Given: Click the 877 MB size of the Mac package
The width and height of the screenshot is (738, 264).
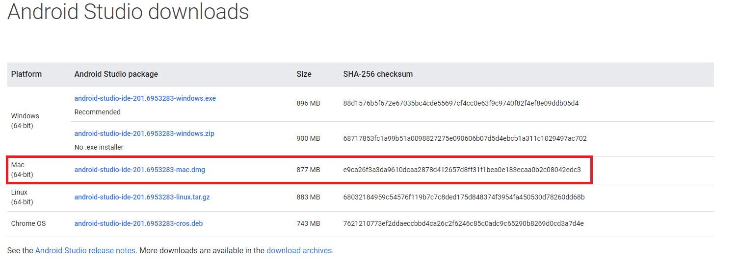Looking at the screenshot, I should (x=308, y=170).
